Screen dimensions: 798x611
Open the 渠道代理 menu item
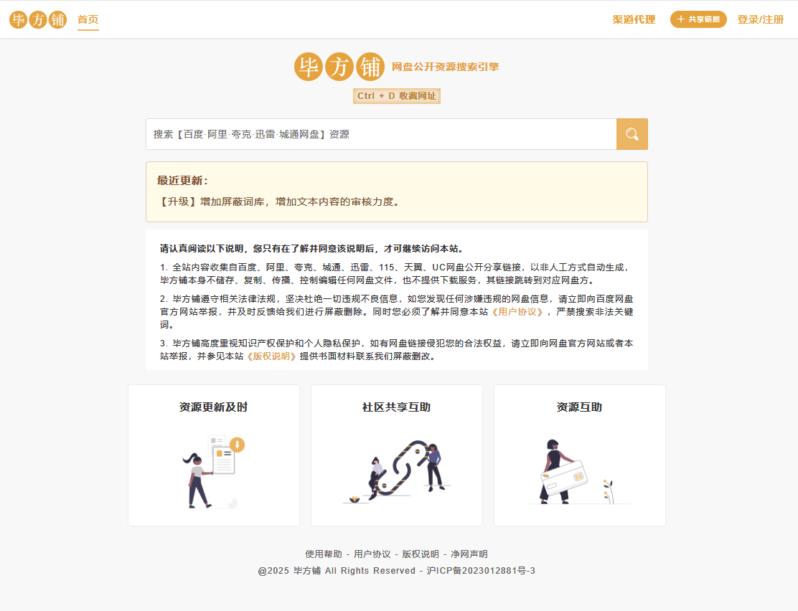[634, 19]
